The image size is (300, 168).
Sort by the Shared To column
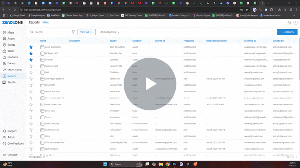pos(160,41)
